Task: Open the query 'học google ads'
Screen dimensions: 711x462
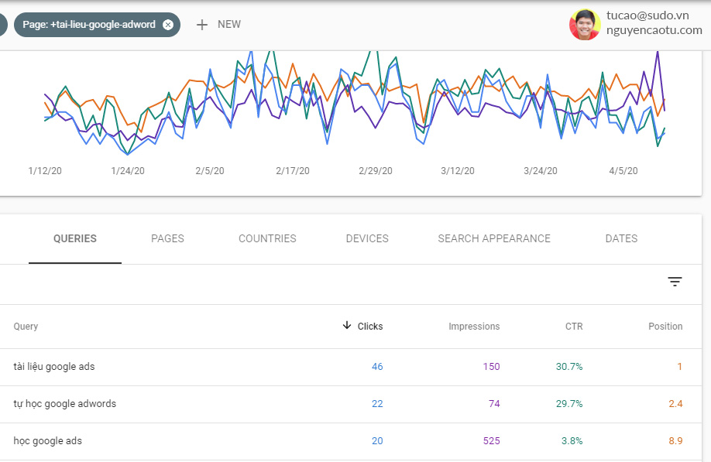Action: point(46,440)
